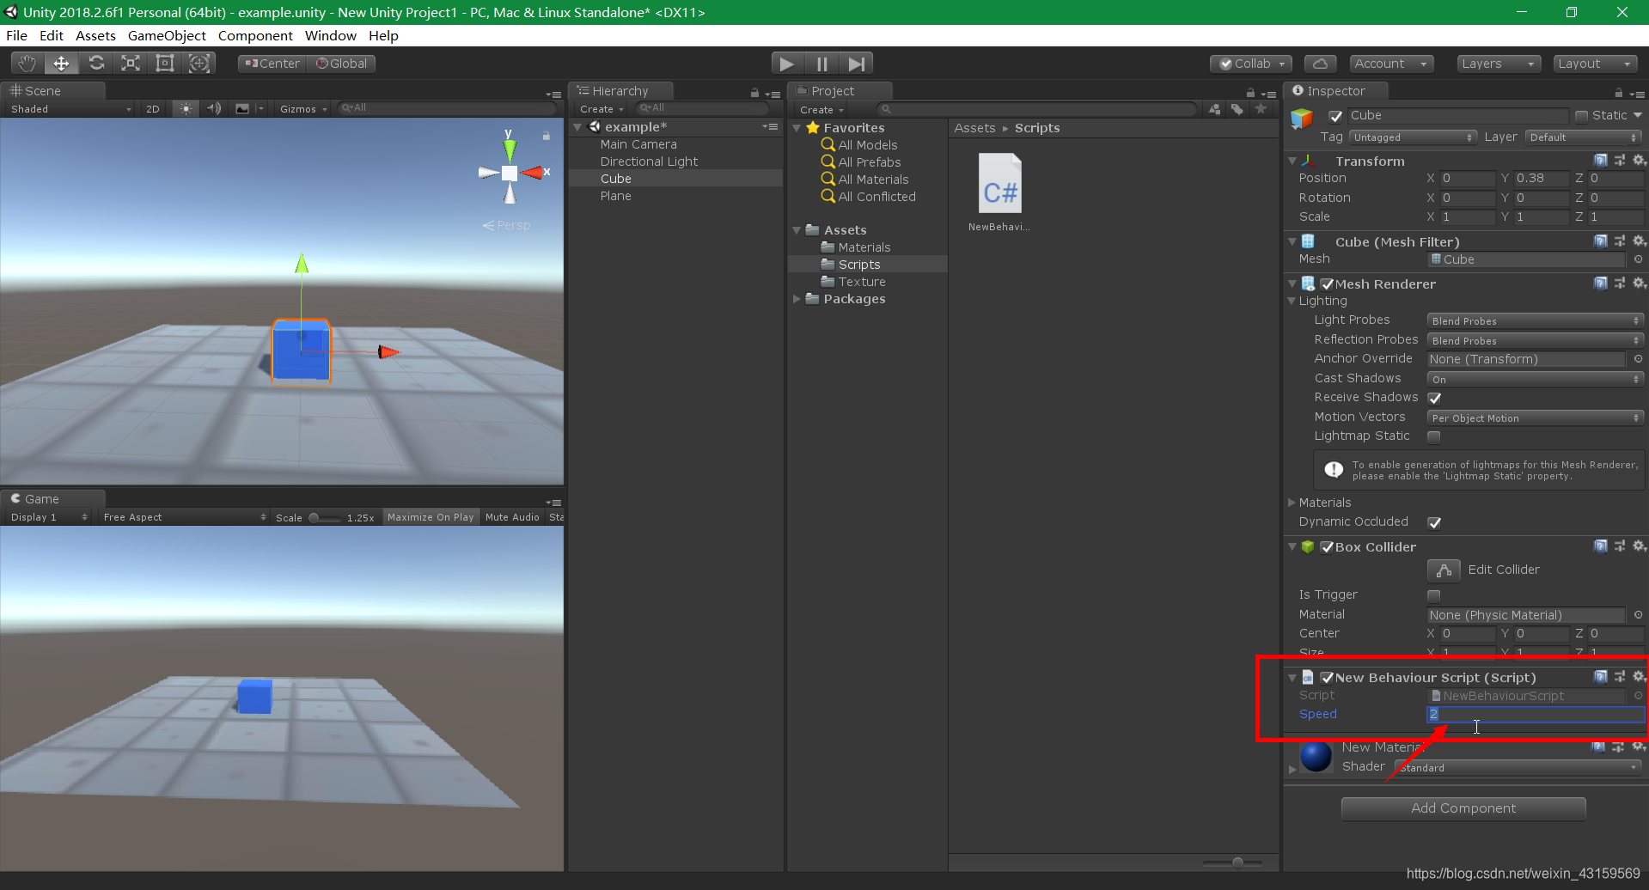Start Play mode
Viewport: 1649px width, 890px height.
point(786,64)
